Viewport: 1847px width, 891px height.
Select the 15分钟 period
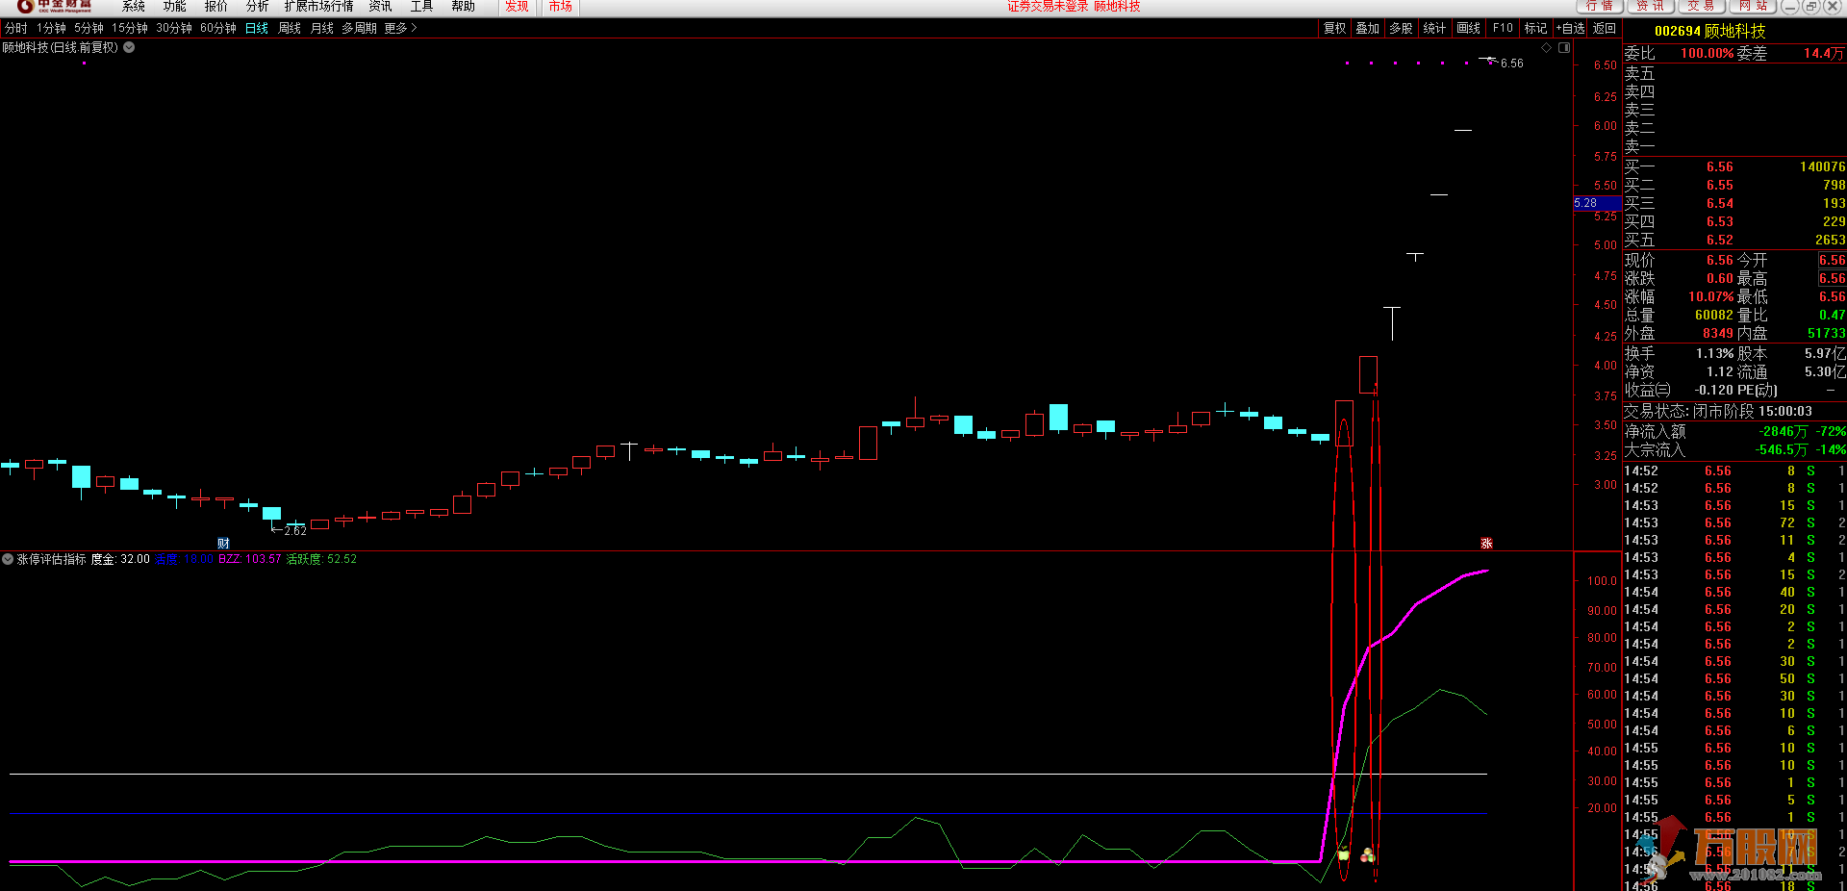point(130,29)
